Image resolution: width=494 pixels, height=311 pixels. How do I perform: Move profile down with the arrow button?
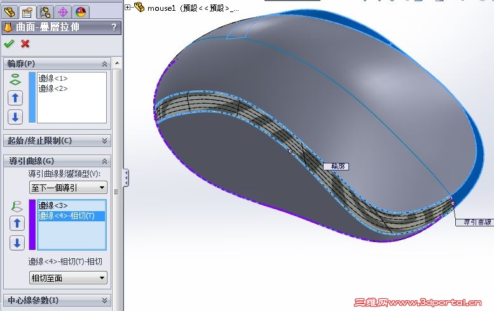click(15, 117)
